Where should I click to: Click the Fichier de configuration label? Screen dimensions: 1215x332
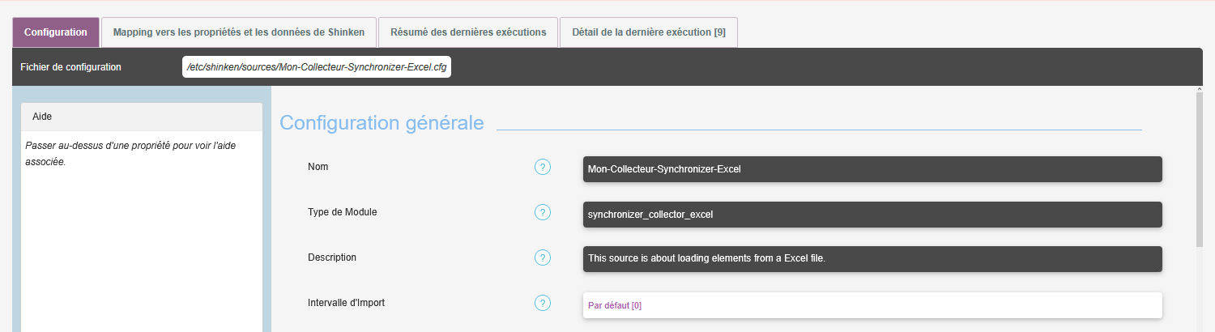[70, 67]
